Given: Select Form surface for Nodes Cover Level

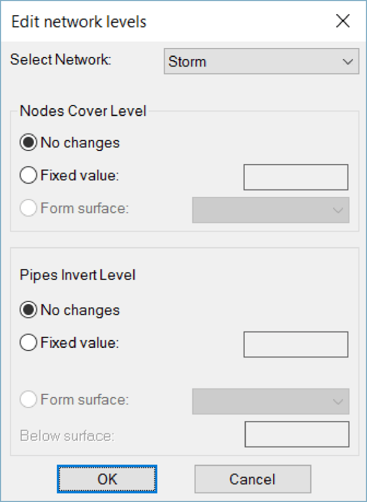Looking at the screenshot, I should 29,208.
